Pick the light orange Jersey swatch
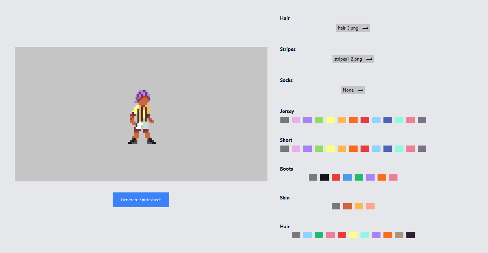The height and width of the screenshot is (253, 488). tap(342, 120)
